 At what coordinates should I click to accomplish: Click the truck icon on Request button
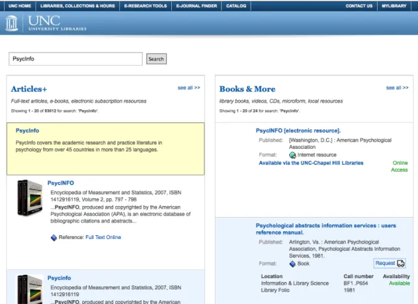coord(400,263)
